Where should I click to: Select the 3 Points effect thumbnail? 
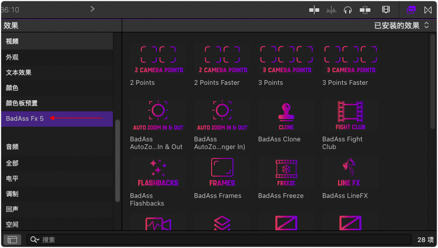tap(286, 59)
